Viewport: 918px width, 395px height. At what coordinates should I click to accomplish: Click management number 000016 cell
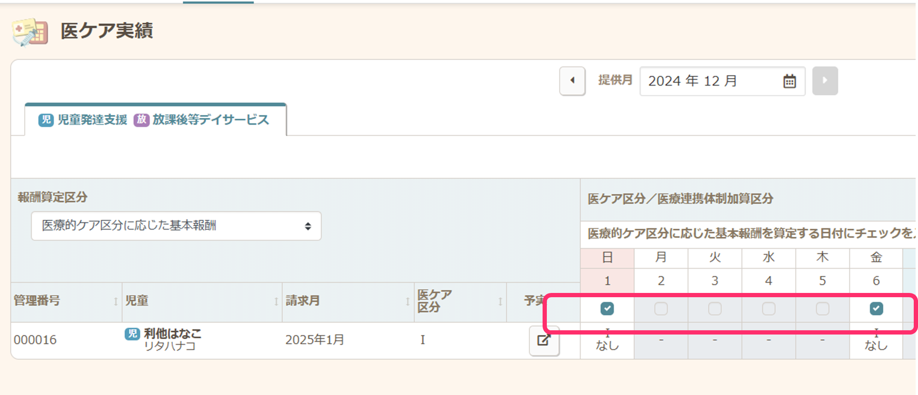click(35, 340)
